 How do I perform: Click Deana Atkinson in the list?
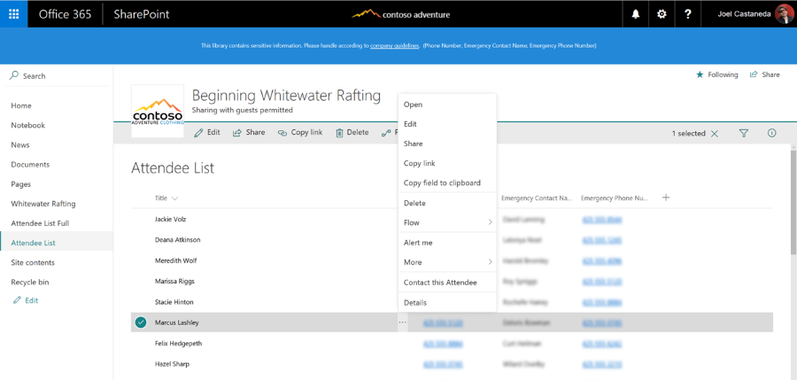coord(177,239)
